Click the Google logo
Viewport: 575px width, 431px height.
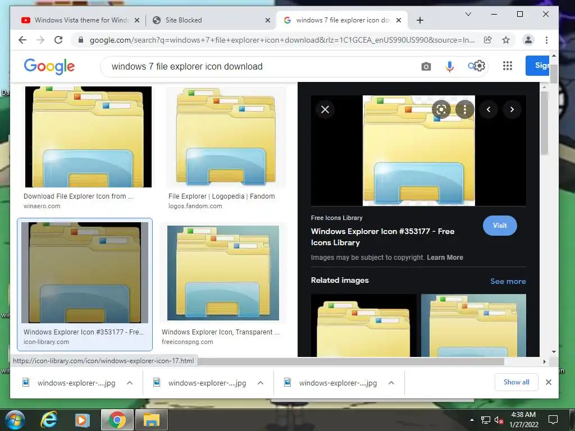click(49, 67)
